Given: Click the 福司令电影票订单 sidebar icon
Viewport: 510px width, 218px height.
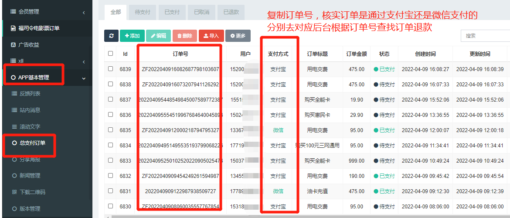Looking at the screenshot, I should coord(13,28).
